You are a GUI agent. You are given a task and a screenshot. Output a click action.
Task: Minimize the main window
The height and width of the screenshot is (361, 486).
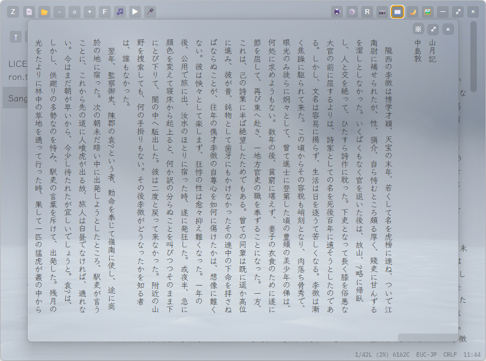coord(443,12)
